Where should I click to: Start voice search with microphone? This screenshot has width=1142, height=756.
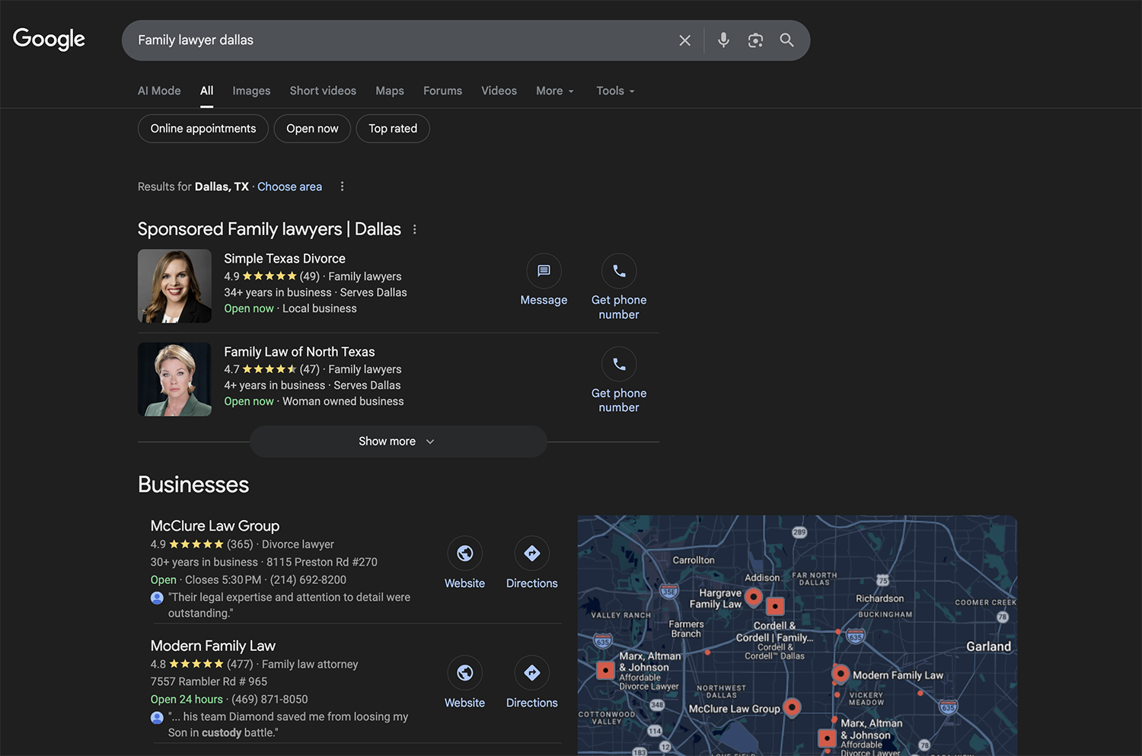coord(723,40)
